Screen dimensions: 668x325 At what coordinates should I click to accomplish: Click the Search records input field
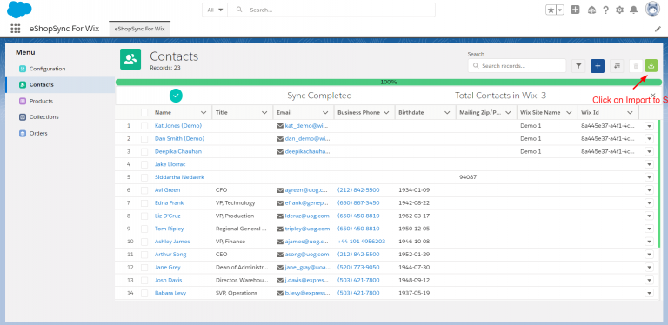point(517,66)
